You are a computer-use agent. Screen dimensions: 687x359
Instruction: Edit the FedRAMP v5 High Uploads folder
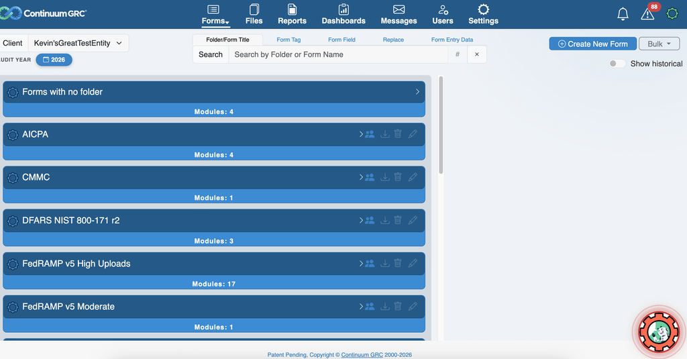pyautogui.click(x=413, y=263)
